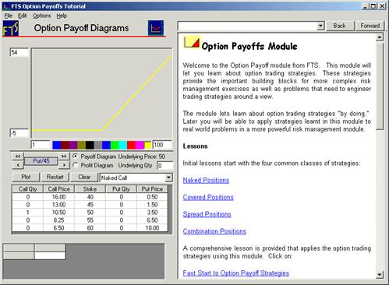Click the Put Price column header

(152, 189)
